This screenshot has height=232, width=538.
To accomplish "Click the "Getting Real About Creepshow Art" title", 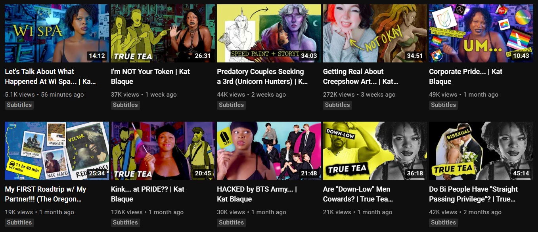I will pos(361,76).
